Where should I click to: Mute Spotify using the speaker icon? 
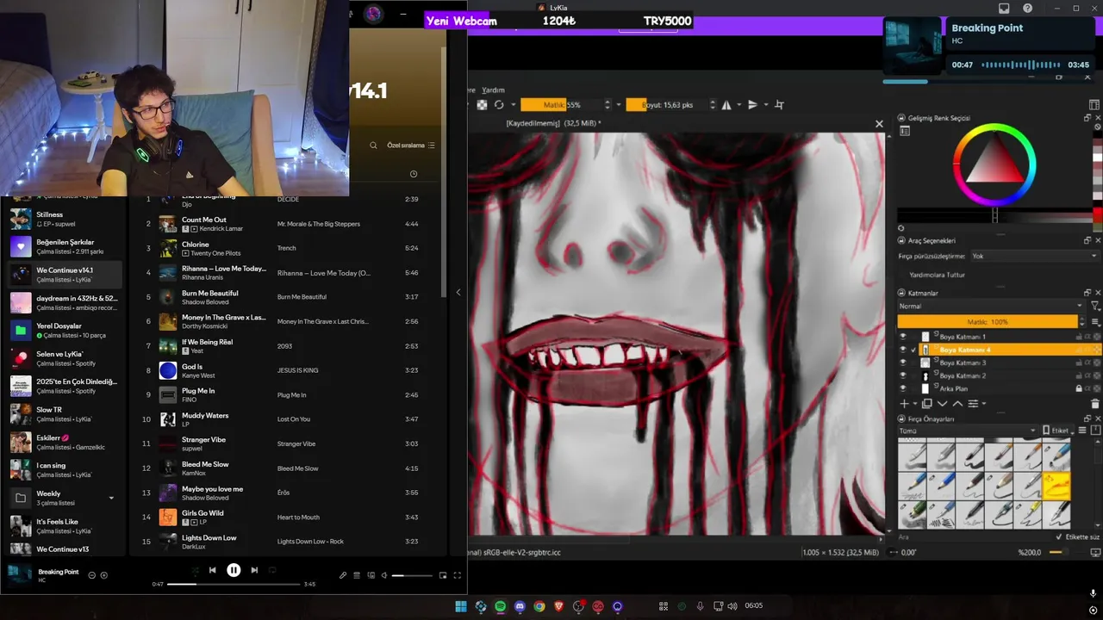385,575
